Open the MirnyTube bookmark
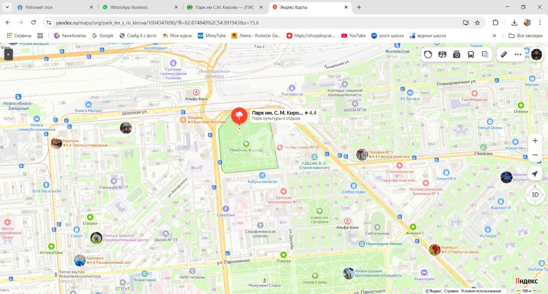Viewport: 548px width, 294px height. [211, 36]
